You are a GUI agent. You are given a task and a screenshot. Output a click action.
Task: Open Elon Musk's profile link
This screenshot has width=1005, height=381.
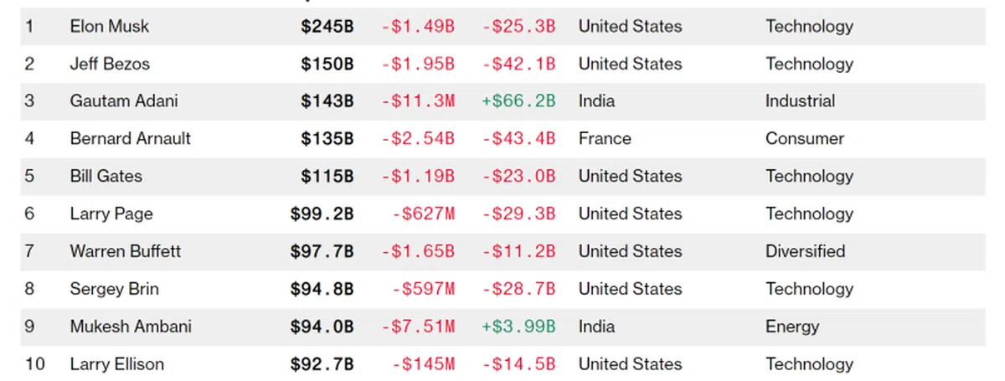110,26
